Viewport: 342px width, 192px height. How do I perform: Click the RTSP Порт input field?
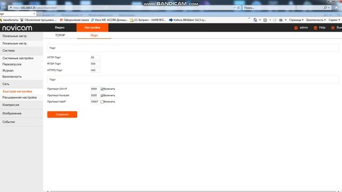(95, 64)
